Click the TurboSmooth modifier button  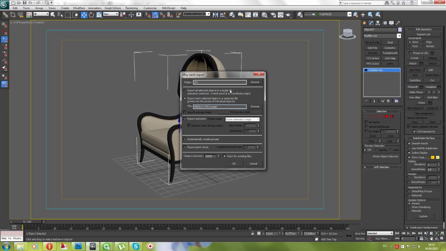[390, 53]
